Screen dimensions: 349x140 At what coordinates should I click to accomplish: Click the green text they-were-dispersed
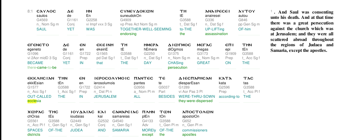tap(195, 101)
